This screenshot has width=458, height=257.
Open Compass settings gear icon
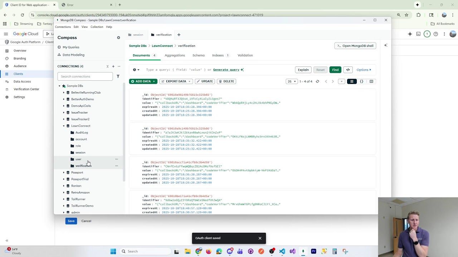(x=118, y=37)
